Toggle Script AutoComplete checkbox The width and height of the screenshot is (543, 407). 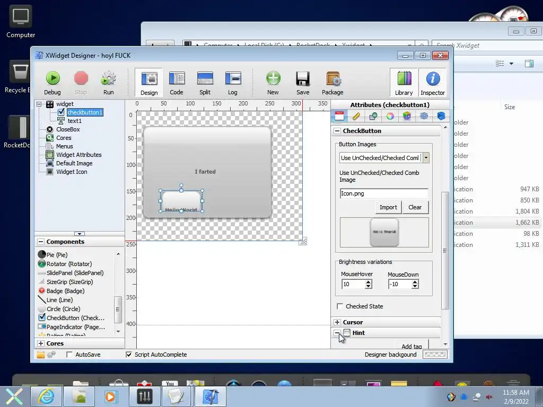click(x=129, y=355)
